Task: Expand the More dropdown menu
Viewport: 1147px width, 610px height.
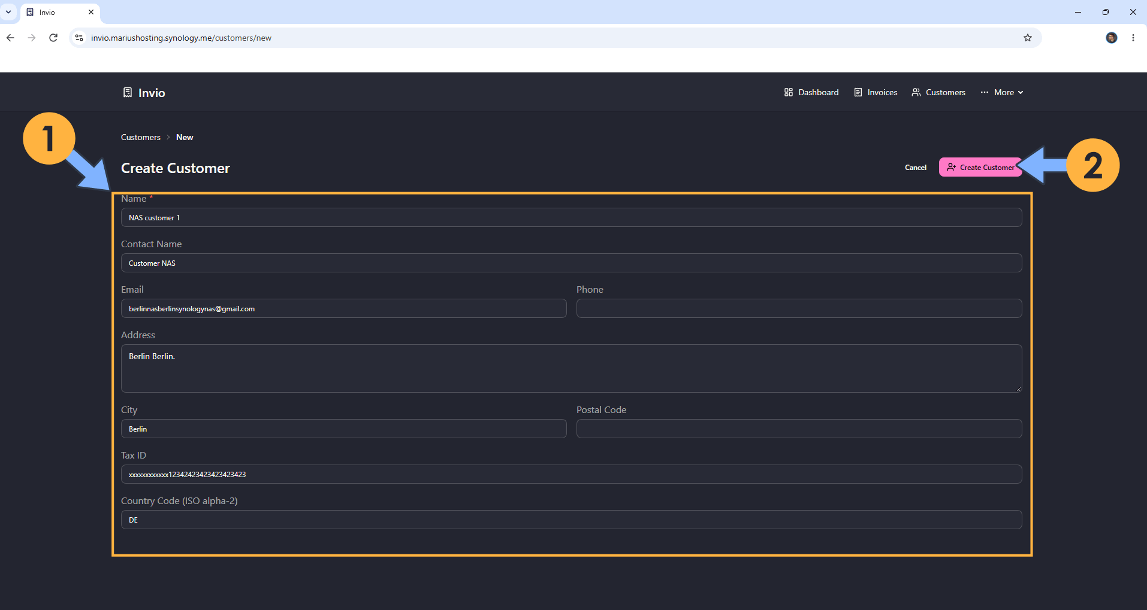Action: pos(1002,92)
